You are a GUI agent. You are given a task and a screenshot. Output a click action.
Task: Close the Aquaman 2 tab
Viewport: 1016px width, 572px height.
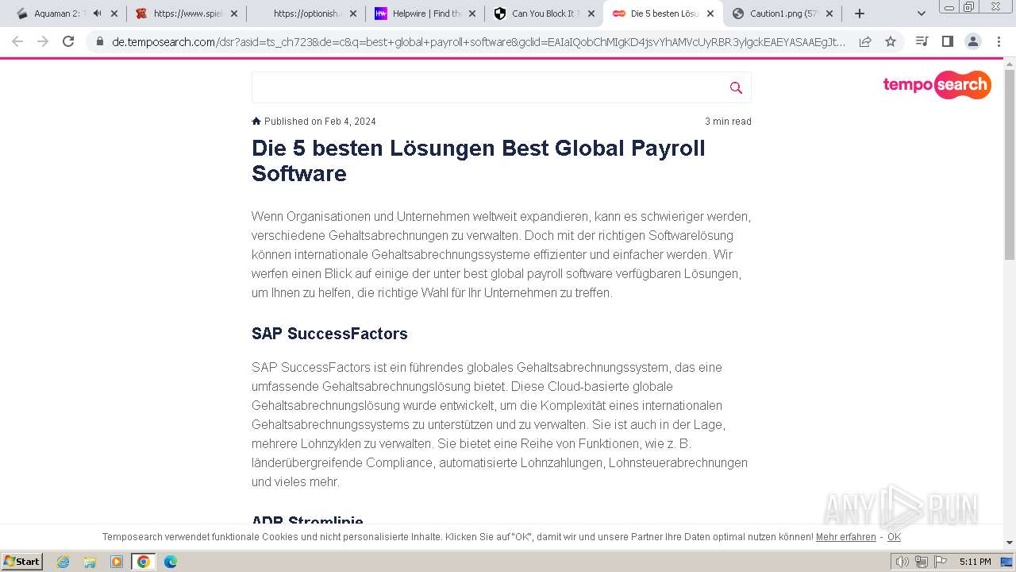click(114, 14)
